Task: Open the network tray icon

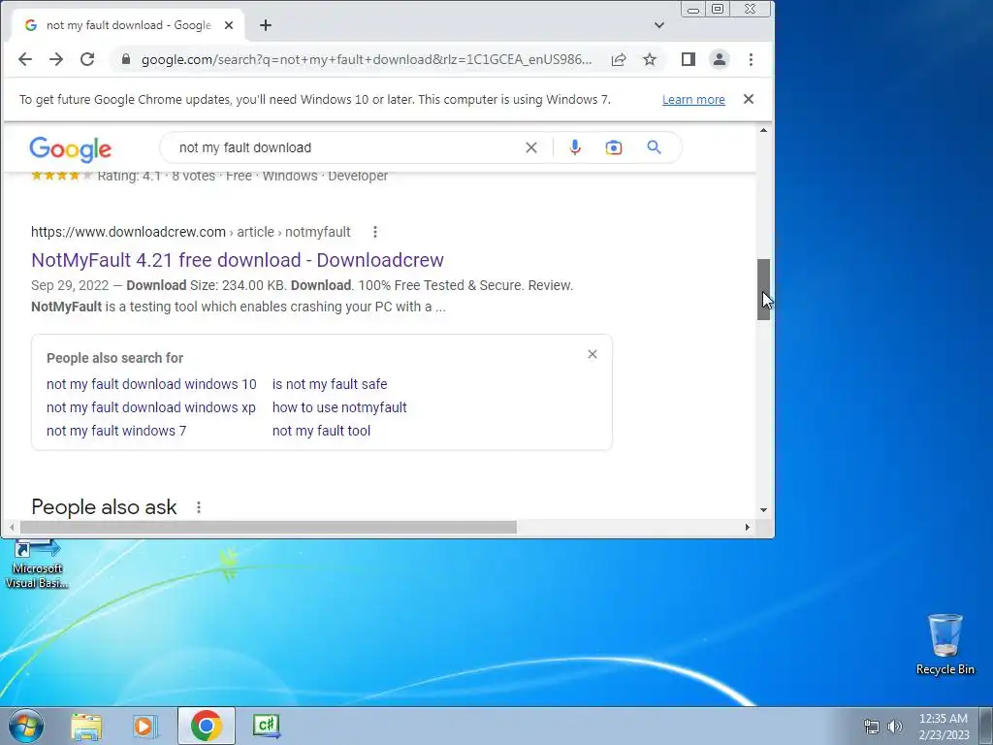Action: pyautogui.click(x=872, y=727)
